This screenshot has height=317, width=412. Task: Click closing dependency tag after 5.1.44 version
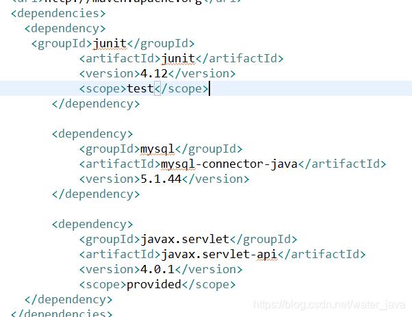point(96,194)
